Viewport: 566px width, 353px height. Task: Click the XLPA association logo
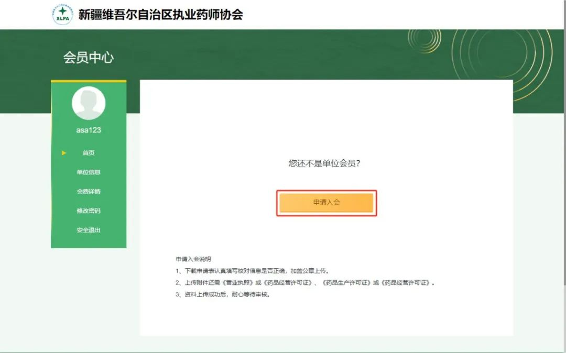pyautogui.click(x=63, y=15)
